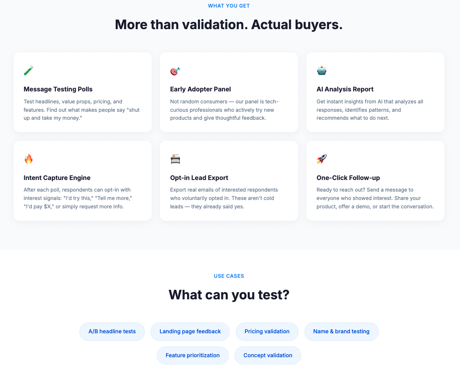Click the Message Testing Polls card title
Viewport: 460px width, 368px height.
pyautogui.click(x=58, y=89)
